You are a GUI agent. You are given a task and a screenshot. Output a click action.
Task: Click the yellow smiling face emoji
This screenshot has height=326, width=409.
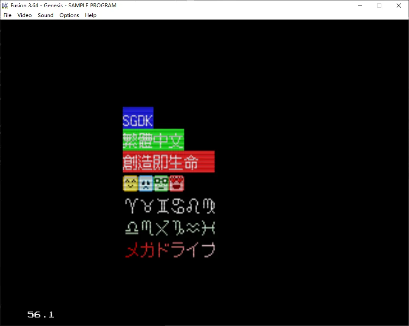pyautogui.click(x=131, y=183)
